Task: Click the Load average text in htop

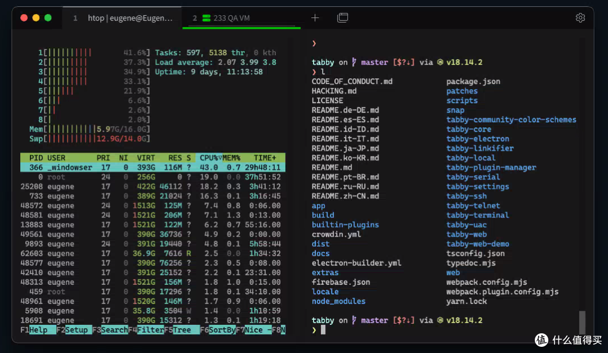Action: click(216, 62)
